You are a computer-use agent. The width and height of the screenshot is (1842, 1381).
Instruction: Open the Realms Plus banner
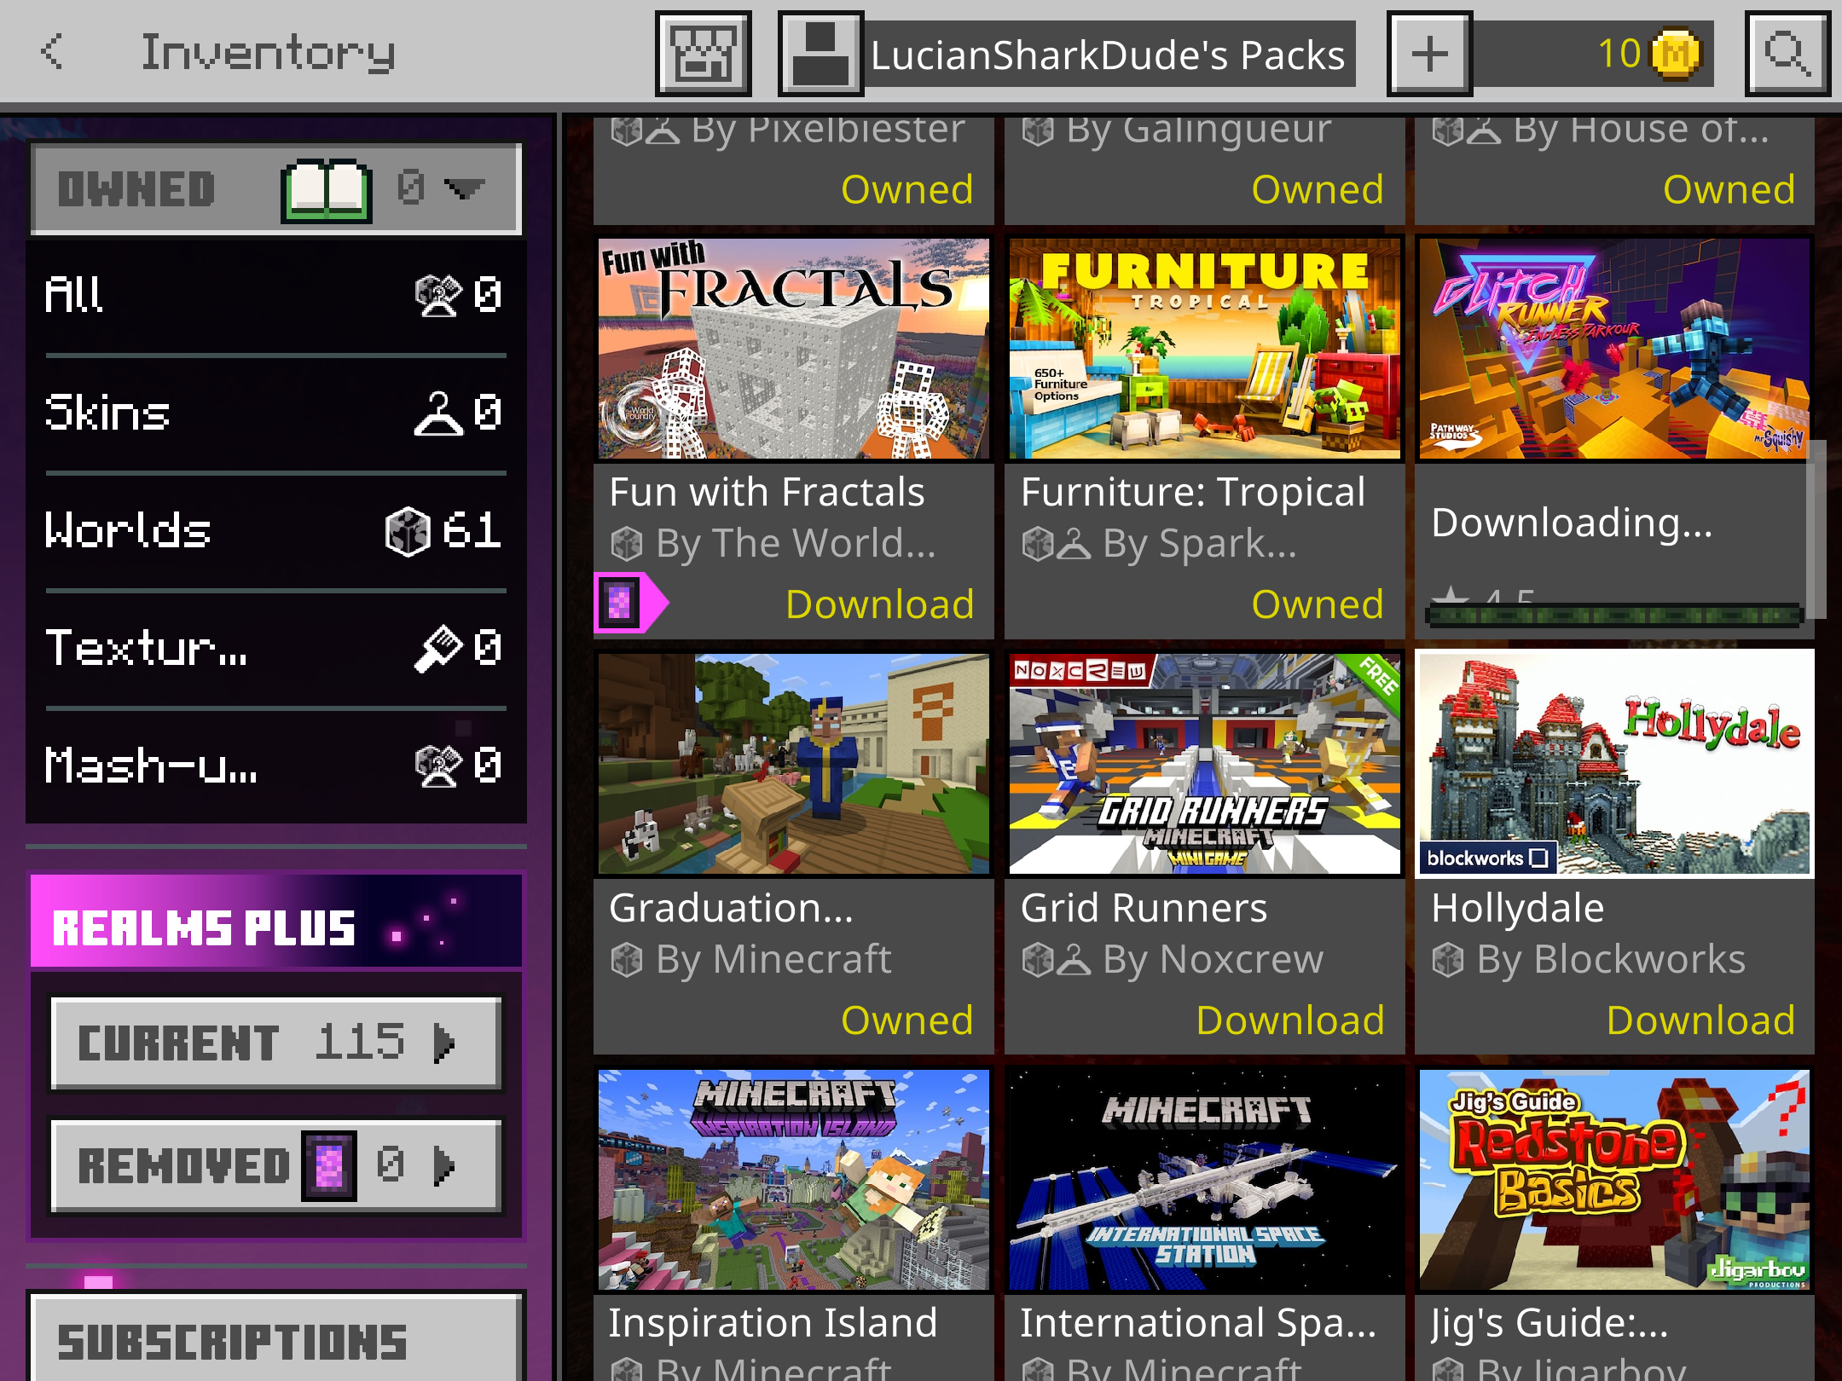tap(275, 922)
